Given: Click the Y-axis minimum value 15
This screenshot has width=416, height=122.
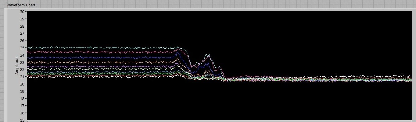Looking at the screenshot, I should (x=22, y=120).
